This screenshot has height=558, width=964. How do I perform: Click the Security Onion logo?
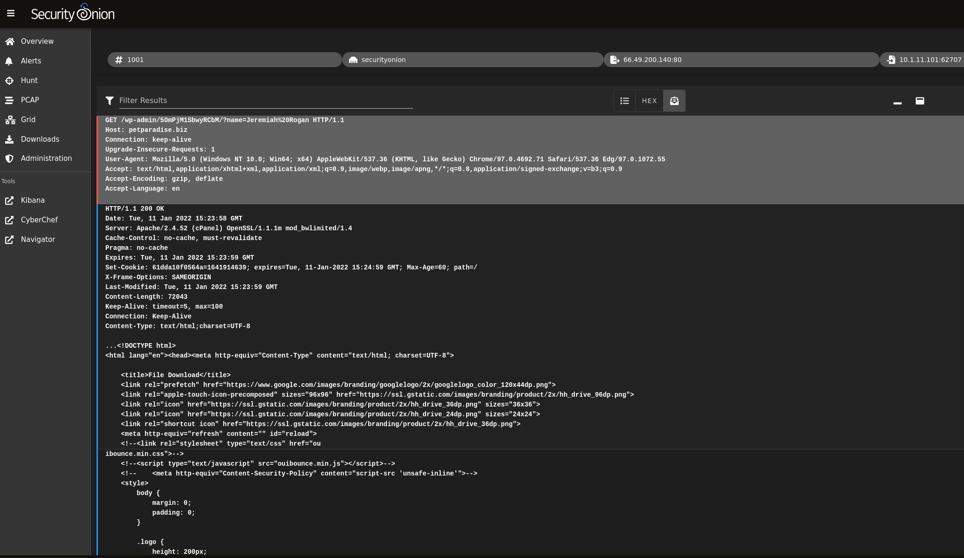pyautogui.click(x=73, y=13)
